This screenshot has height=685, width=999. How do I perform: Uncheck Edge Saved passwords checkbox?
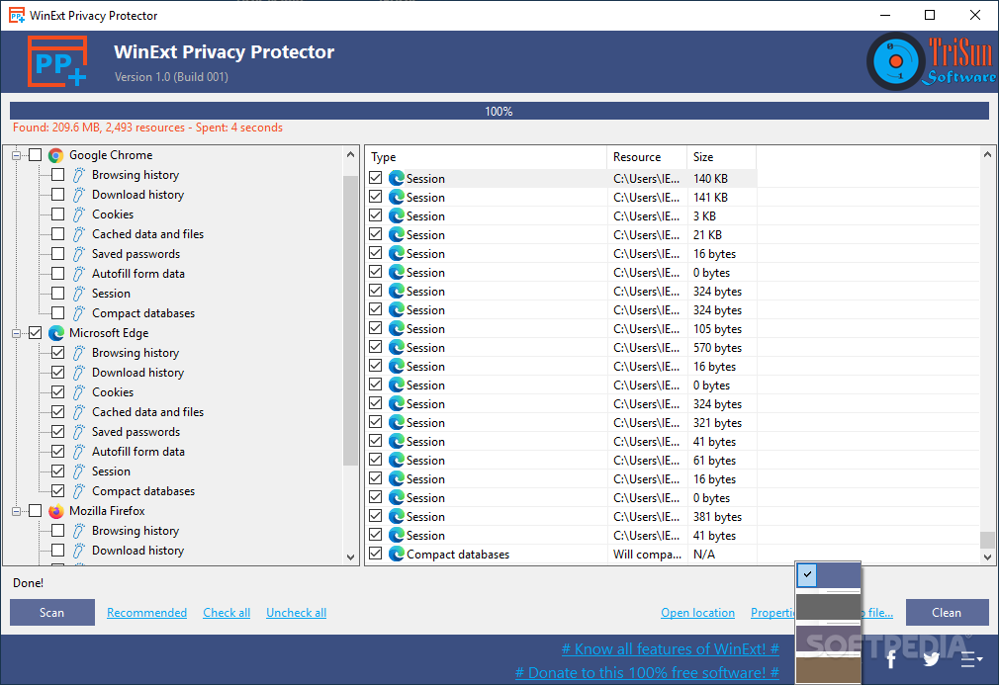tap(58, 432)
